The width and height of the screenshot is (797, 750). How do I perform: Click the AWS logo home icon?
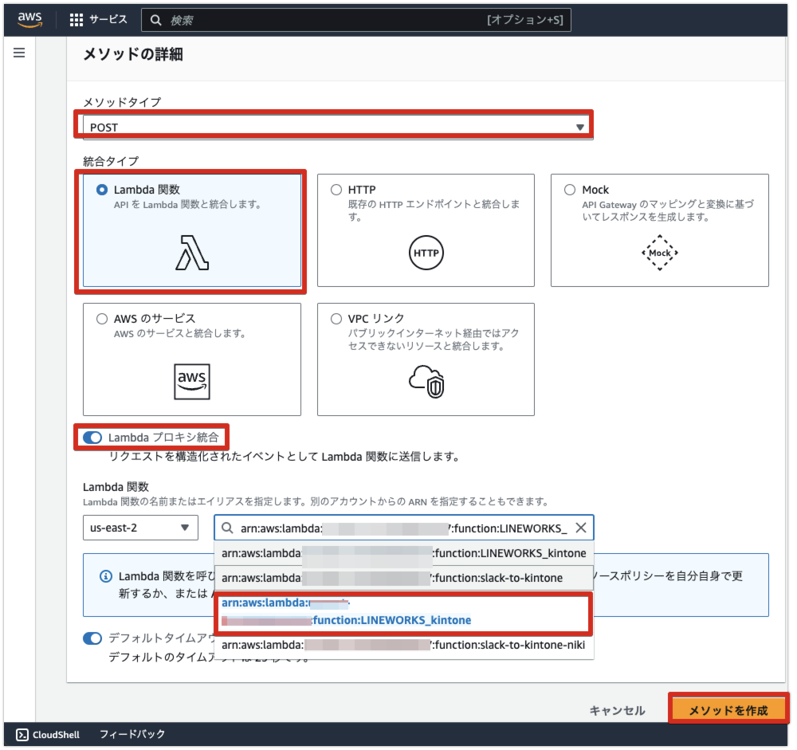[x=30, y=20]
